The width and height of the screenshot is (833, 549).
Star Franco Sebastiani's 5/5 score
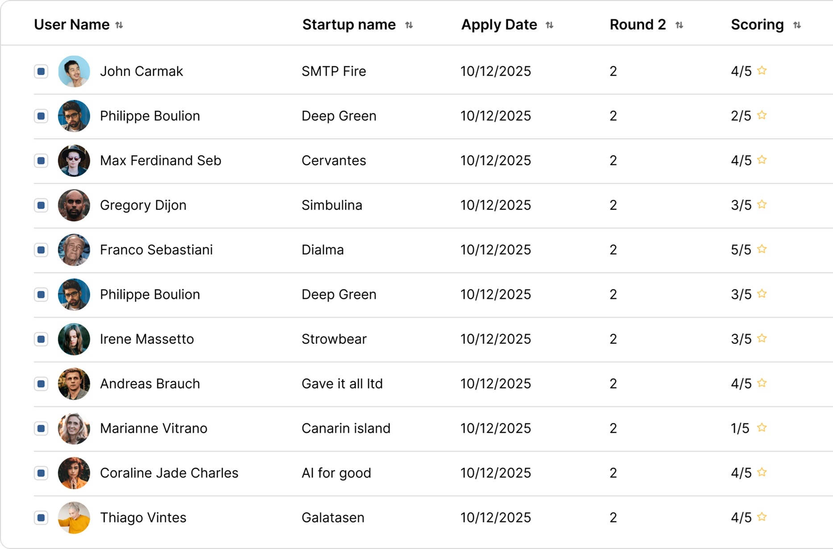click(x=762, y=249)
